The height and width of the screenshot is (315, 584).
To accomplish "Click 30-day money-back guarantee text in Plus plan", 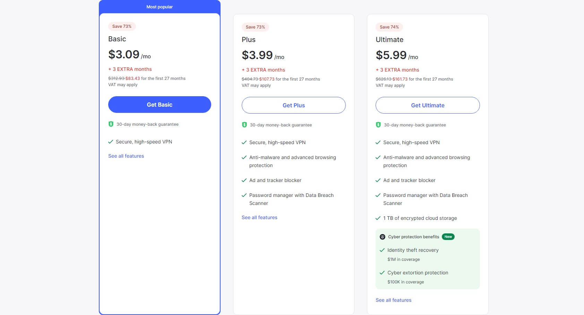I will [281, 125].
